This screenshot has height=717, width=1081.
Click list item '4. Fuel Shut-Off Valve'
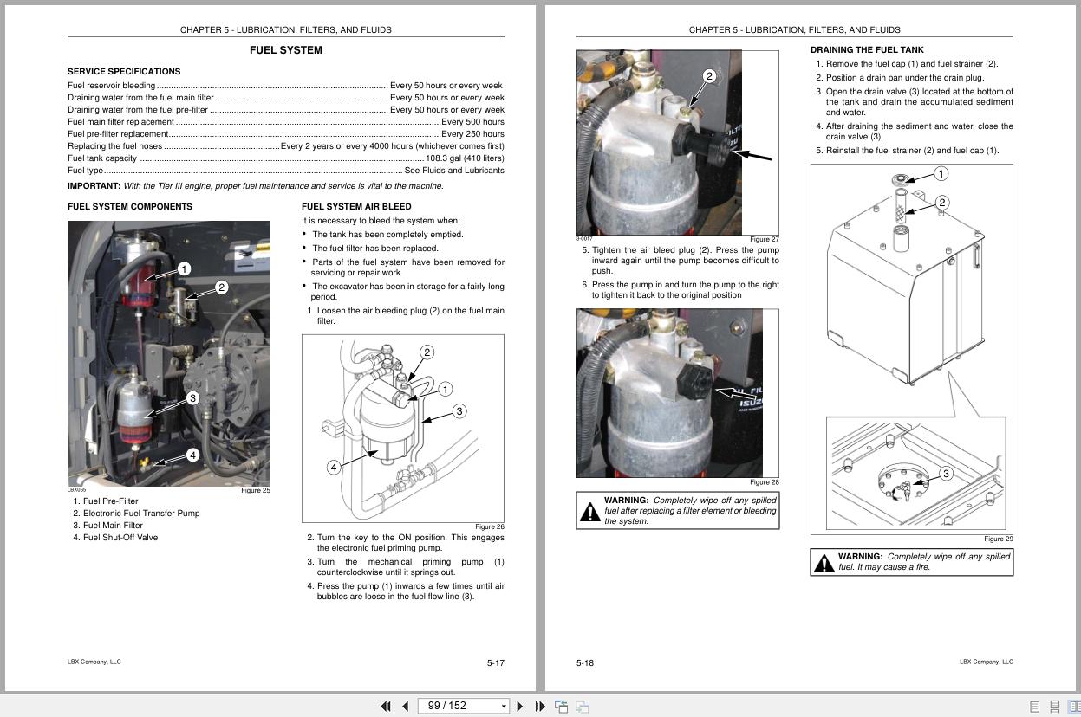(115, 538)
